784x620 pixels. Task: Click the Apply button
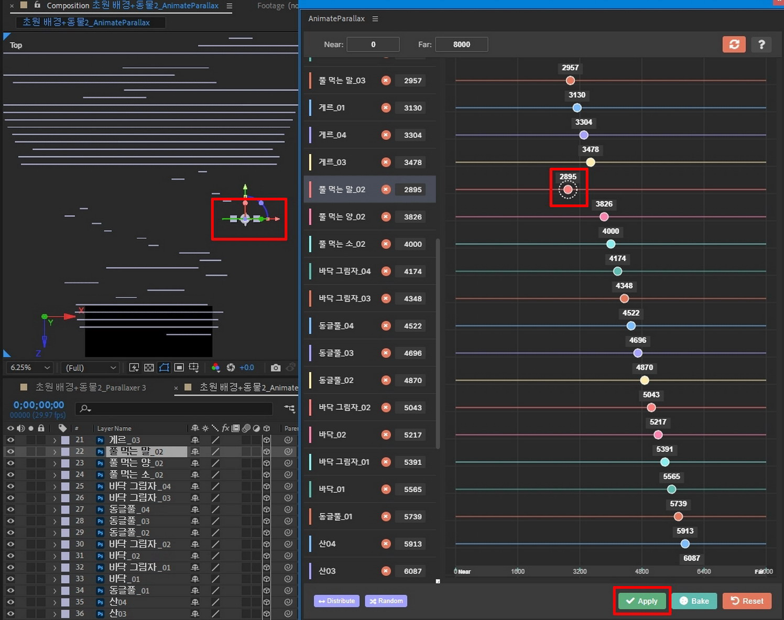(642, 601)
